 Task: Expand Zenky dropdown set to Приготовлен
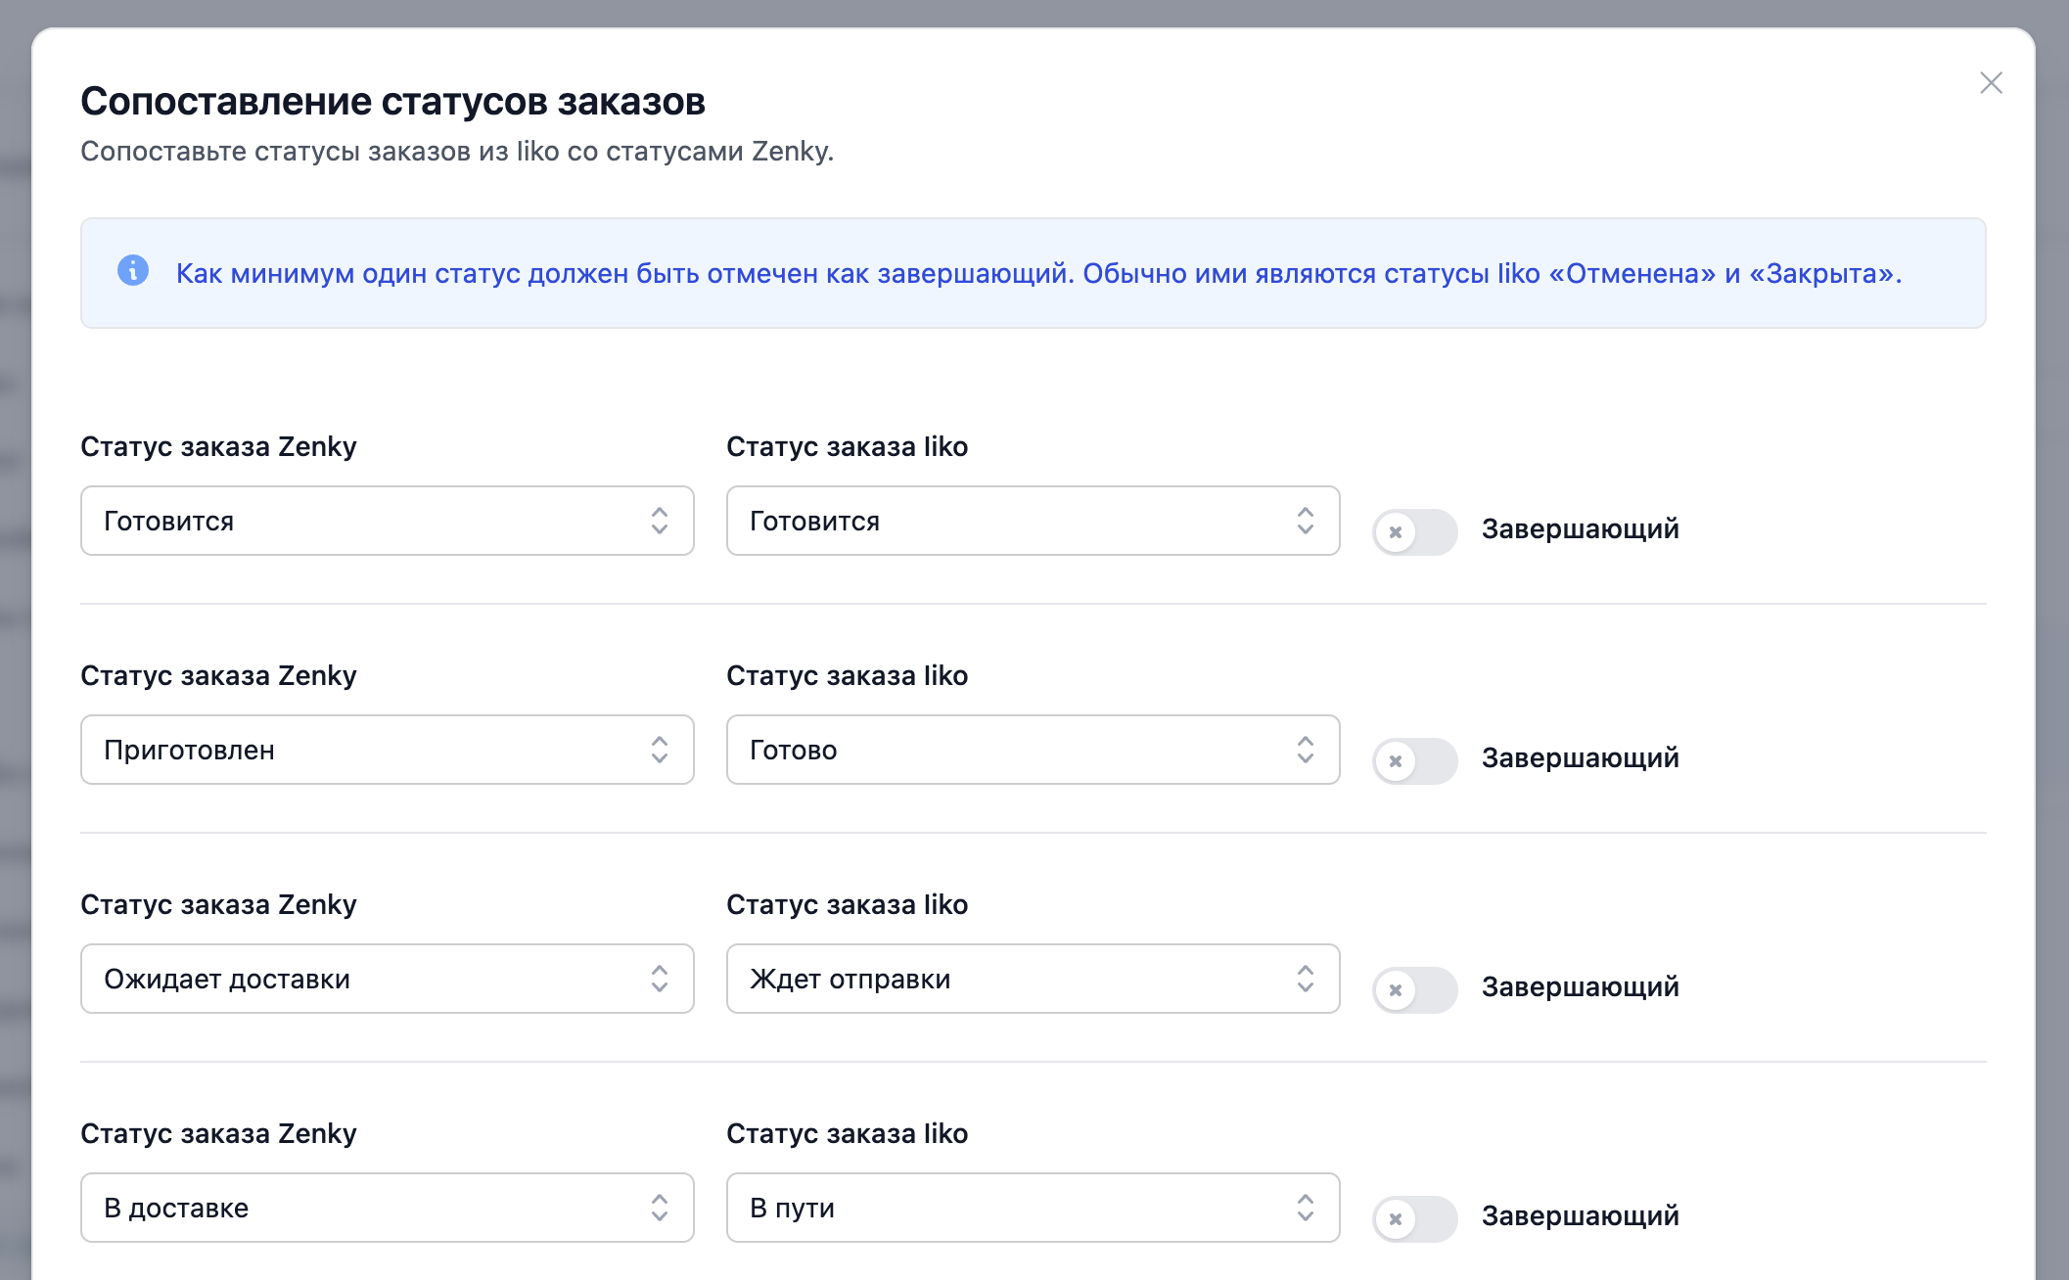point(387,750)
